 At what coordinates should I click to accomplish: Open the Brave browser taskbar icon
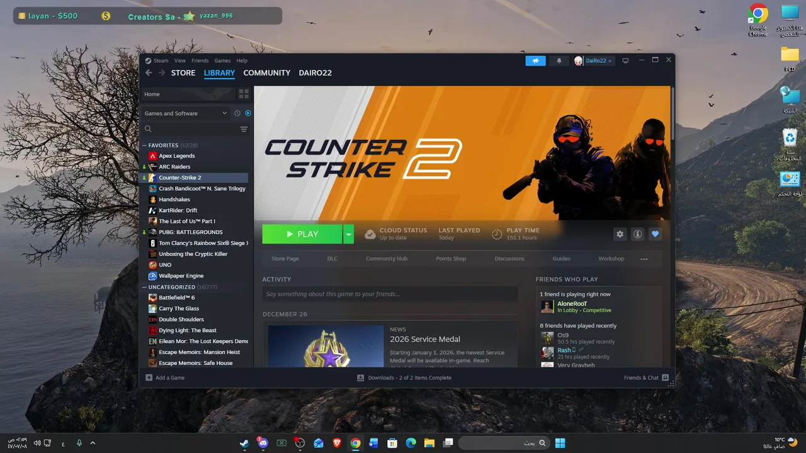337,443
